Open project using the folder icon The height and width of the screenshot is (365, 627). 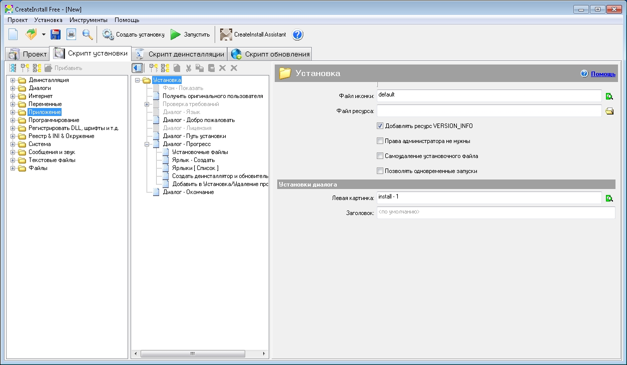coord(32,34)
